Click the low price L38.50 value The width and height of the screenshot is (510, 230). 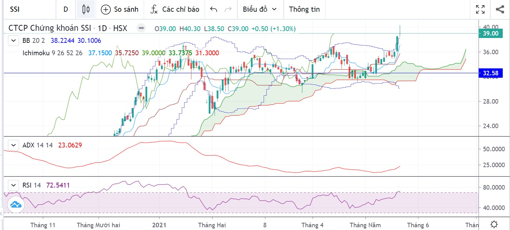tap(214, 29)
